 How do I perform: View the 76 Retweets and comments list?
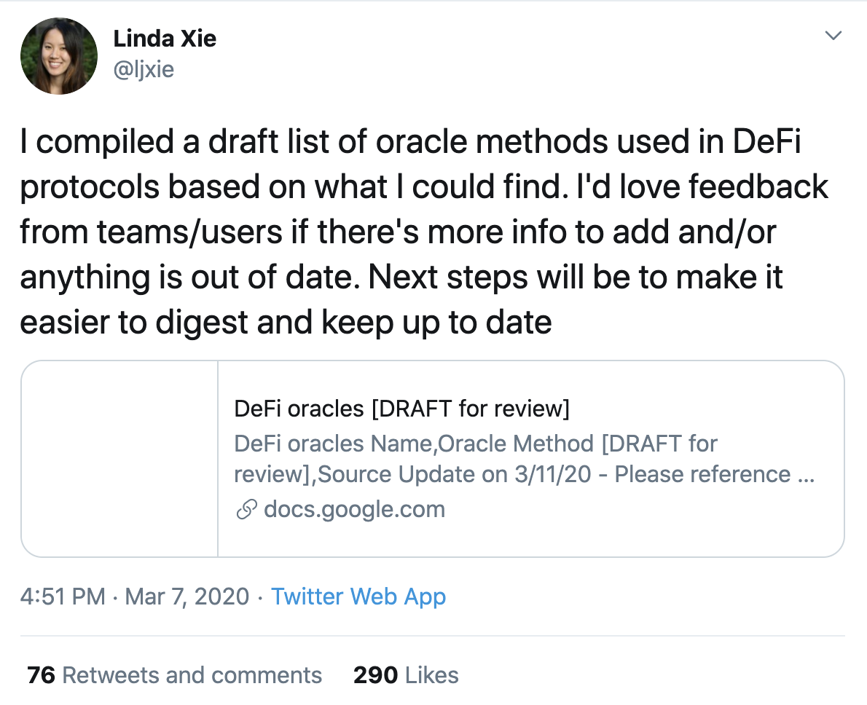175,674
